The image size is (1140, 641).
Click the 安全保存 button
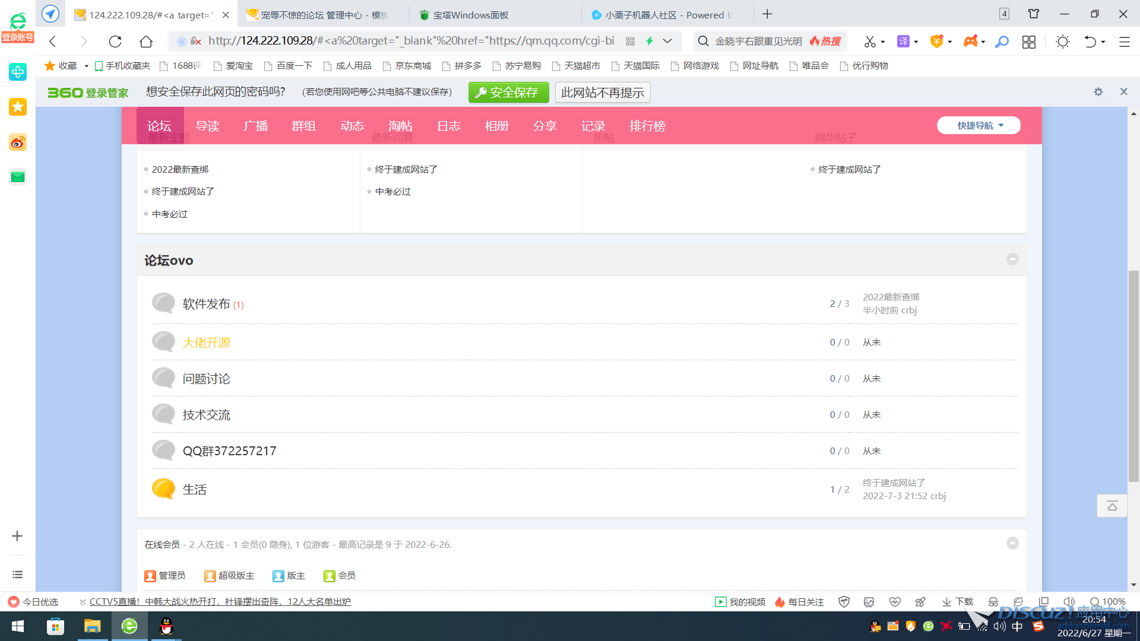click(509, 93)
